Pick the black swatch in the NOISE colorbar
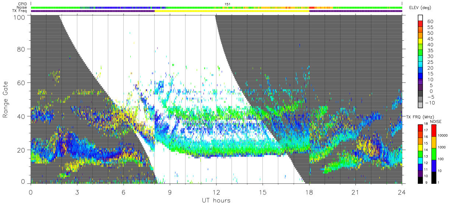The image size is (452, 208). [434, 178]
